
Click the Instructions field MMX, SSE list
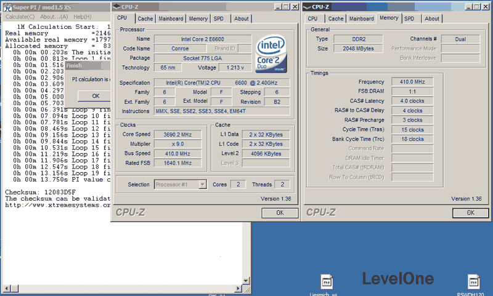pyautogui.click(x=222, y=111)
